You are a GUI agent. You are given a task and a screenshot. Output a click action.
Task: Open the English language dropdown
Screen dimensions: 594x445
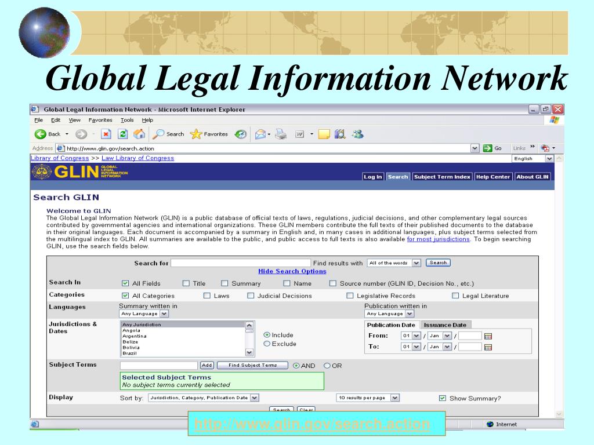tap(533, 159)
